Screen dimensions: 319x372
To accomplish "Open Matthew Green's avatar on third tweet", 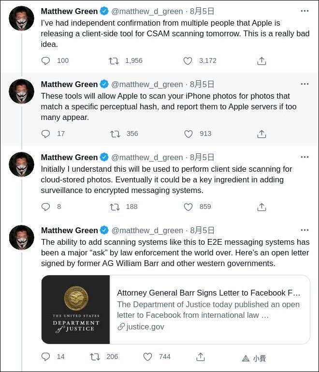I will pos(22,164).
